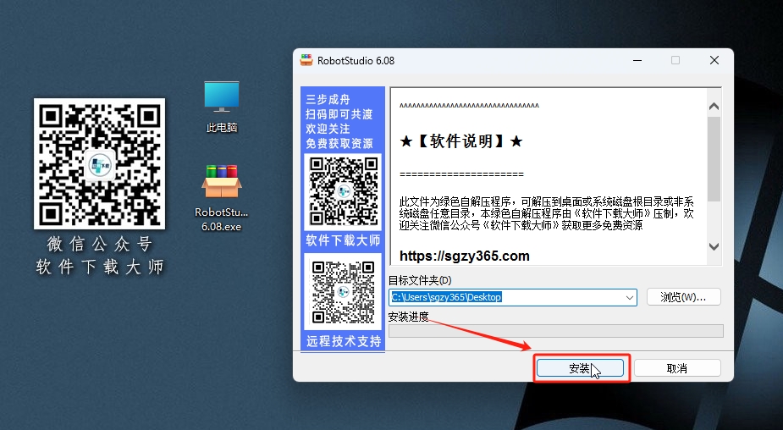
Task: Click the 远程技术支持 QR code in sidebar
Action: pos(343,292)
